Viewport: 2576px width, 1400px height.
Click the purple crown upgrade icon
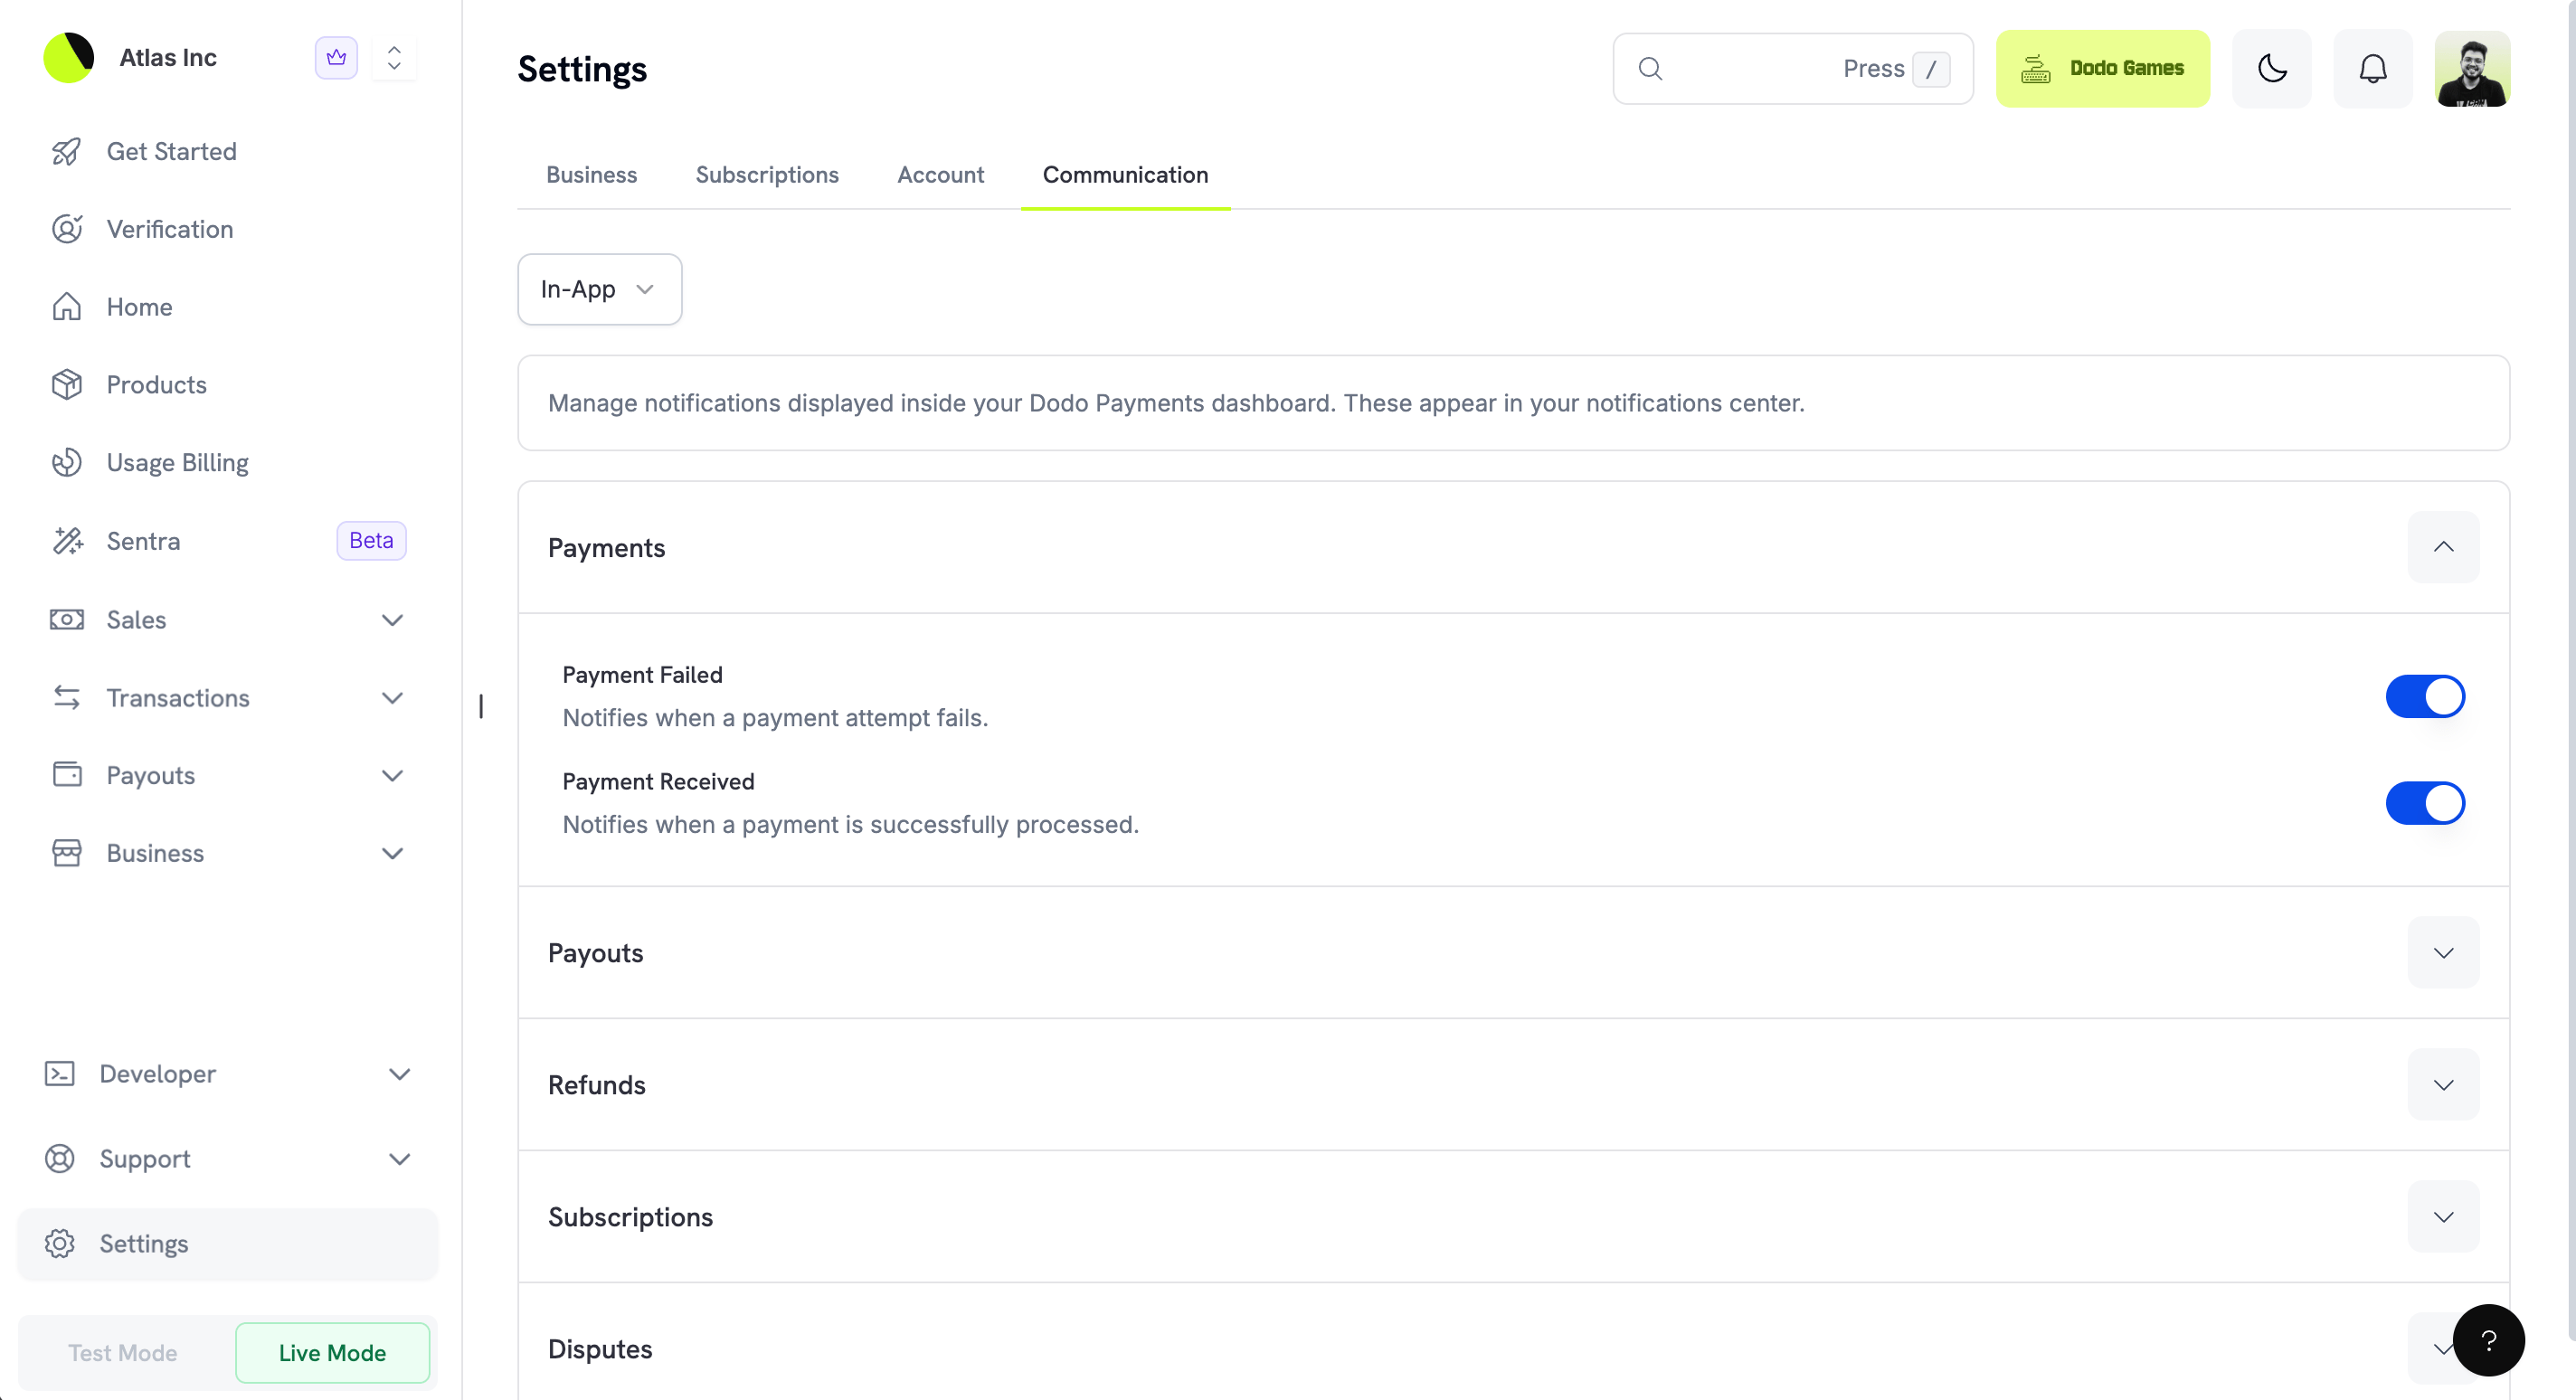336,58
